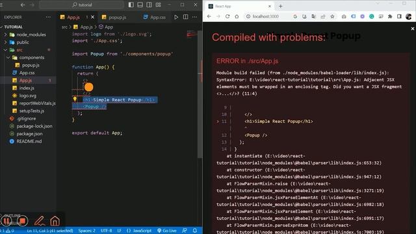Open .gitignore in the file explorer
This screenshot has width=416, height=234.
pos(26,118)
